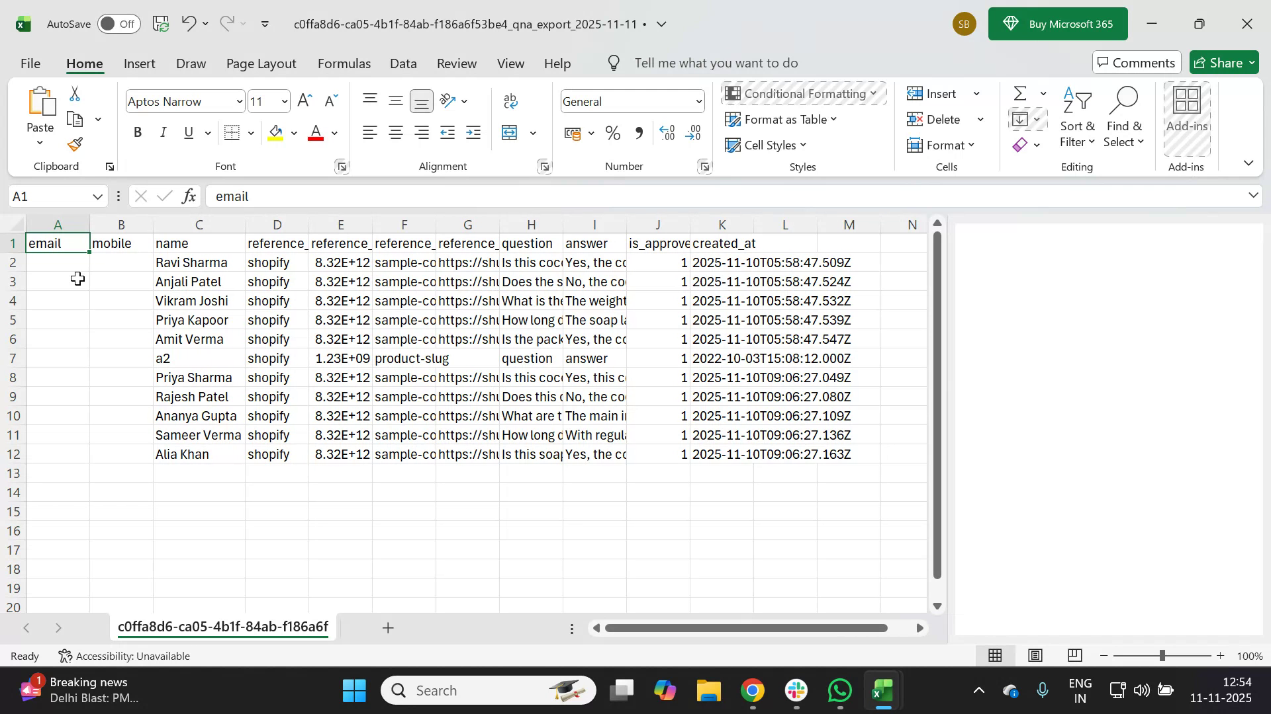Toggle Italic formatting
Viewport: 1271px width, 714px height.
tap(163, 132)
